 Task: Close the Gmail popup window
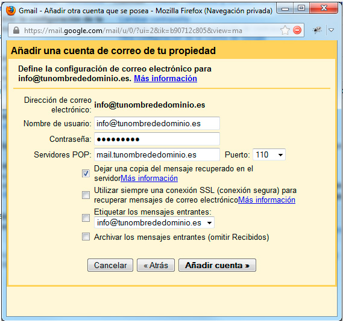coord(324,8)
